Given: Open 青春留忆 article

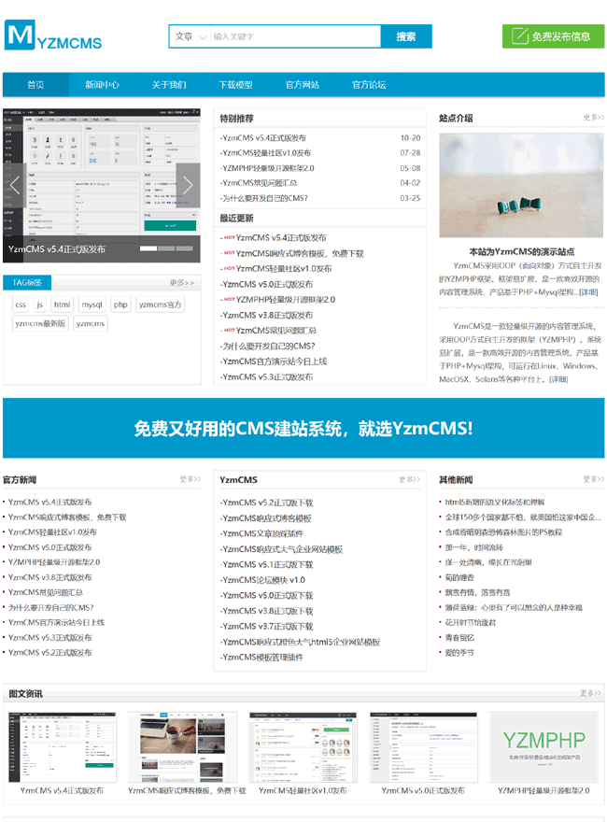Looking at the screenshot, I should click(x=459, y=637).
